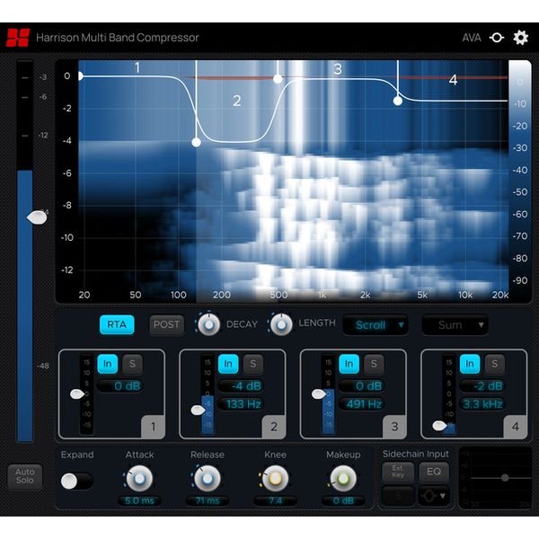Open the Sum channel dropdown
The image size is (539, 539).
click(455, 324)
